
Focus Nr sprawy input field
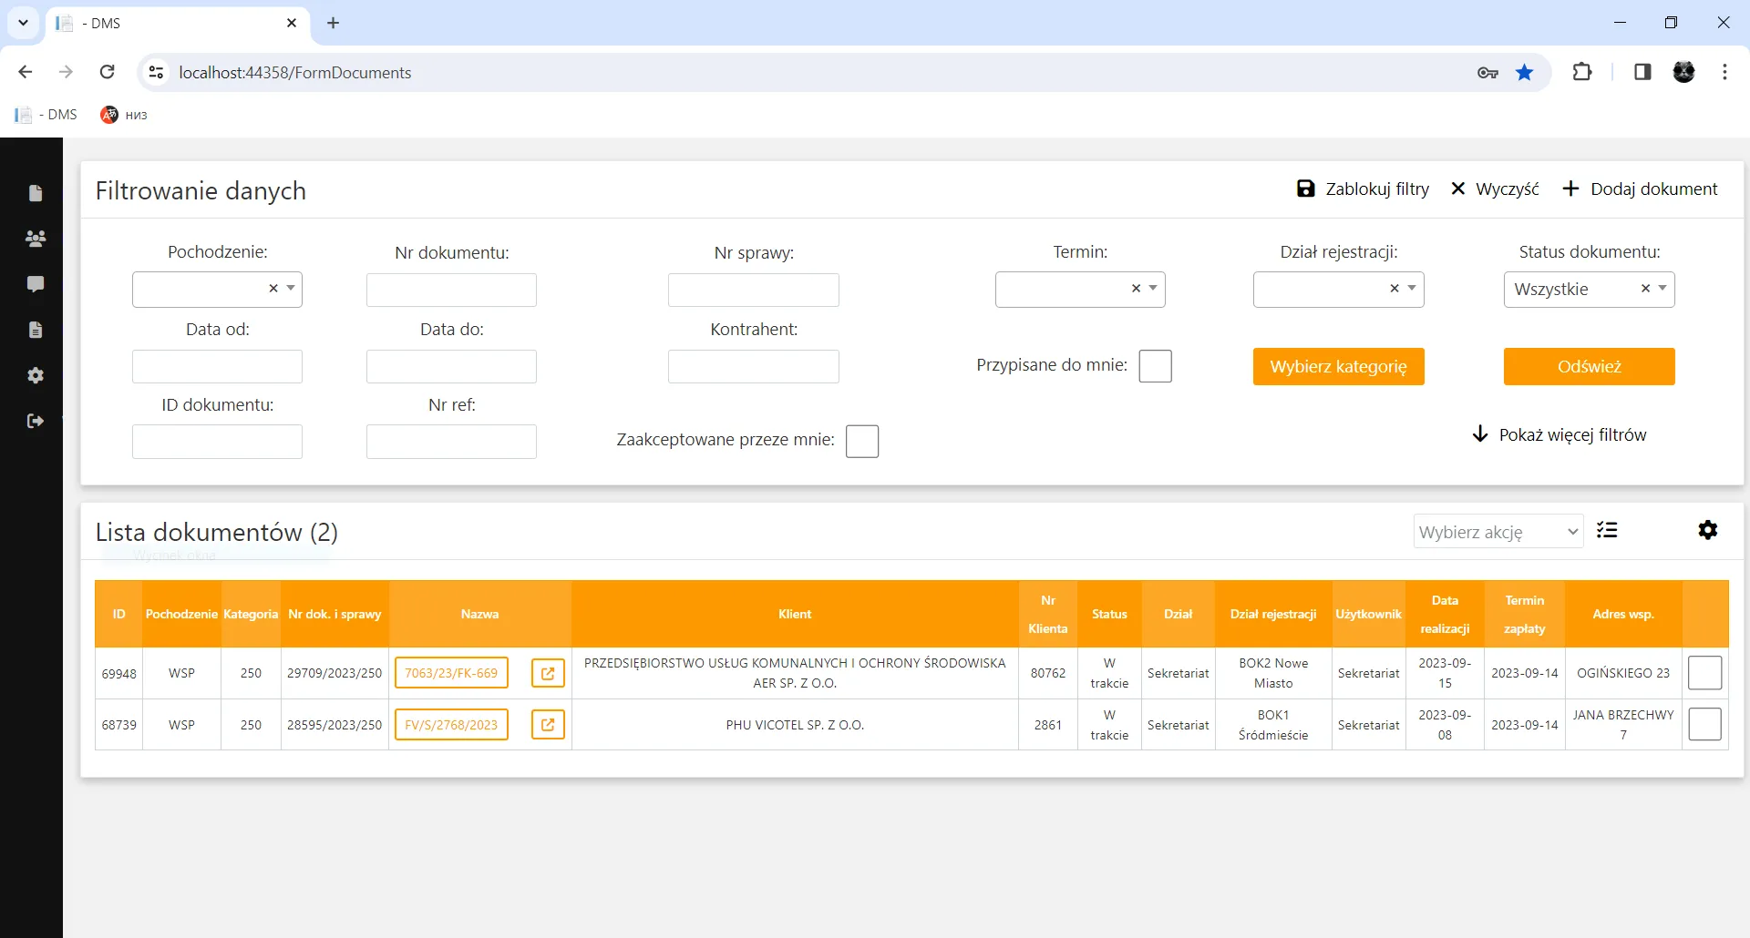(x=753, y=290)
